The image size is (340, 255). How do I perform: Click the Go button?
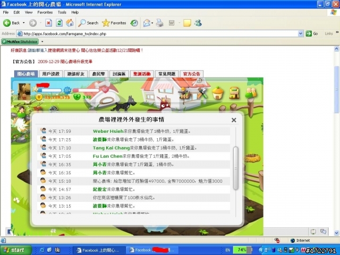click(x=312, y=33)
